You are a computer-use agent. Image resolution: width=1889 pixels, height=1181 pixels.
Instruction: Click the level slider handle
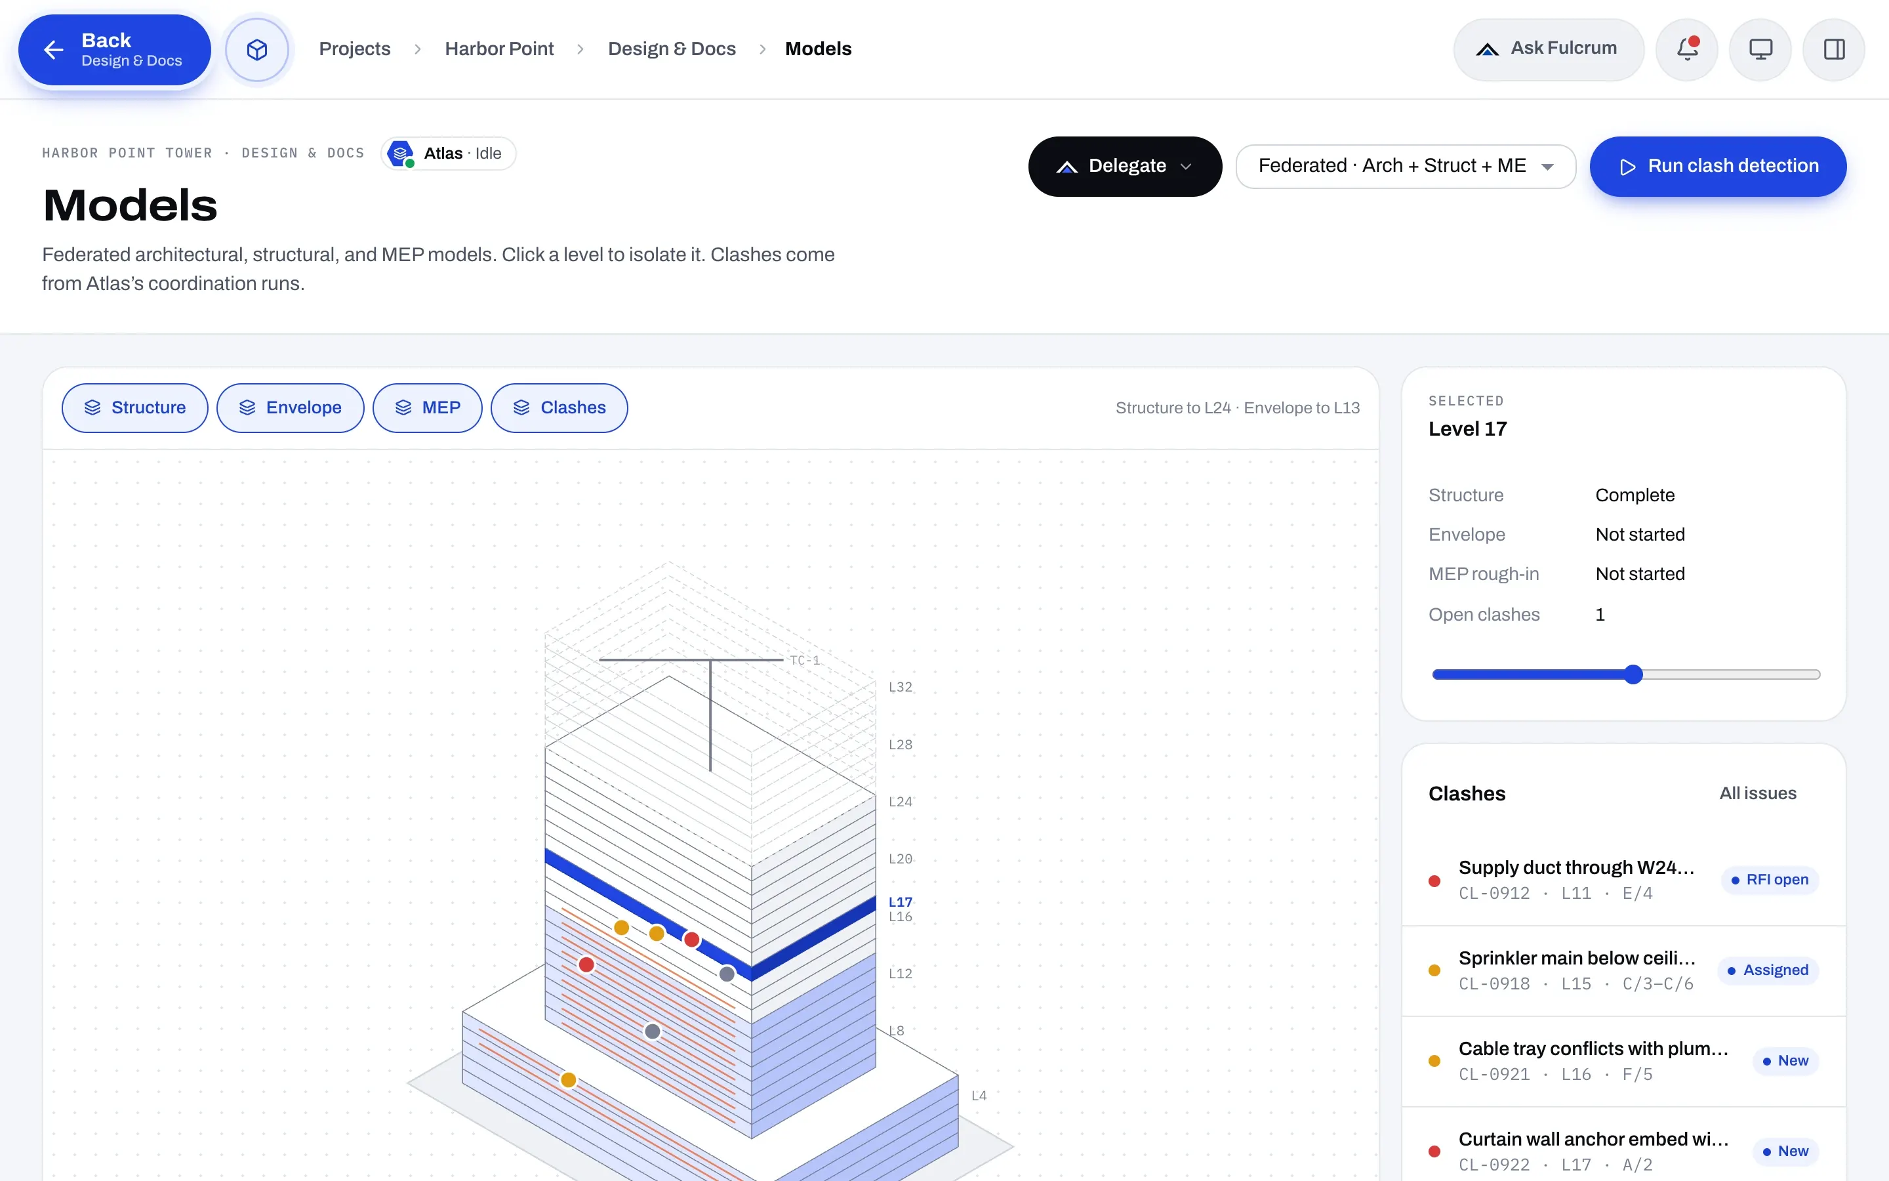[x=1633, y=674]
